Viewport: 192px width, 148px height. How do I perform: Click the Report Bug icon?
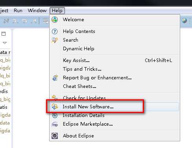(x=55, y=78)
